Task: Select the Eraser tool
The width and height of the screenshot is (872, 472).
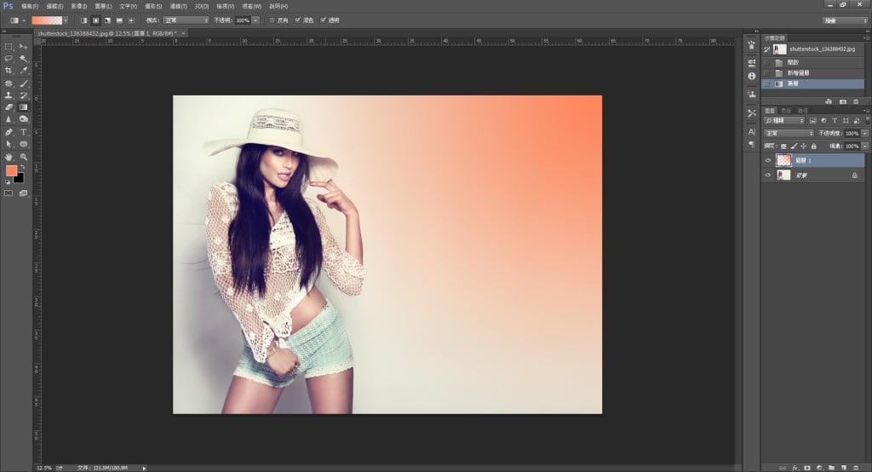Action: 9,107
